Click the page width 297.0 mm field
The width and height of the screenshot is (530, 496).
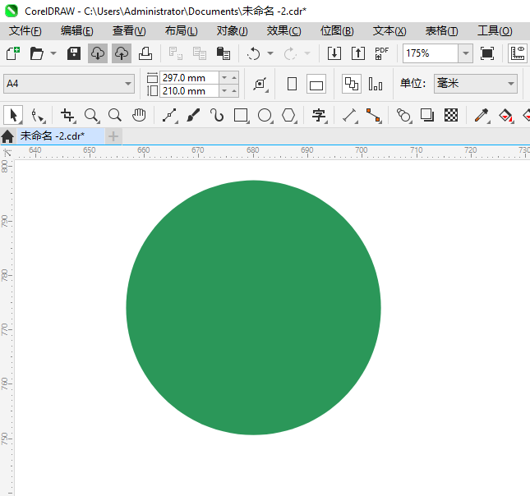[x=188, y=77]
